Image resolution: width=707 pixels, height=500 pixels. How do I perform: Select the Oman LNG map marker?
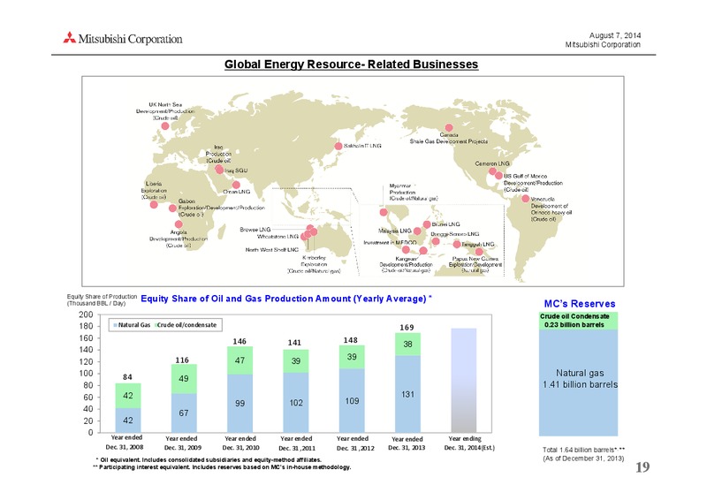(236, 185)
